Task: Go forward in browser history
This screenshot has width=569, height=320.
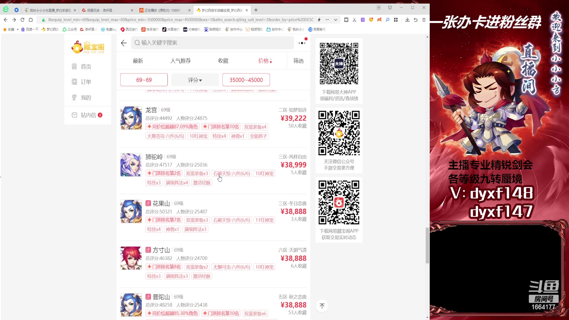Action: click(x=14, y=20)
